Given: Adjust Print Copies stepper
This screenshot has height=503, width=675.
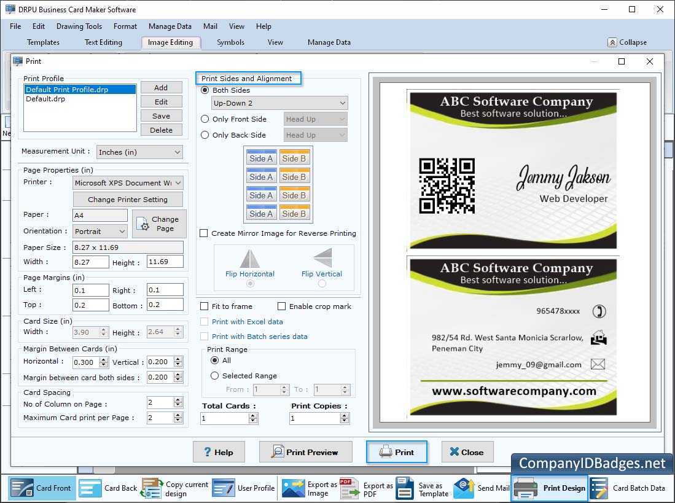Looking at the screenshot, I should [345, 418].
